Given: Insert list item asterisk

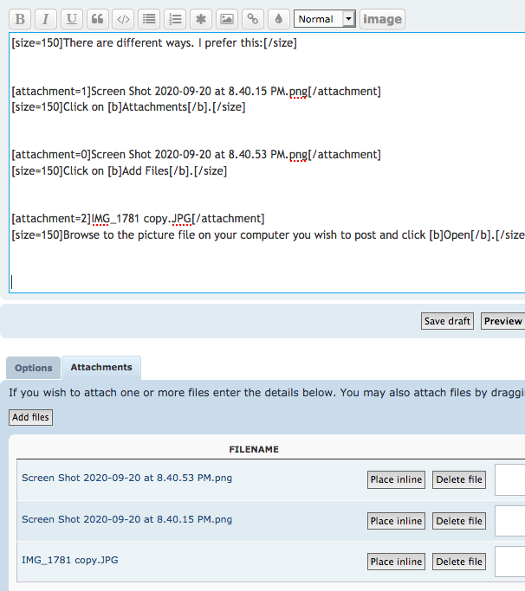Looking at the screenshot, I should tap(201, 18).
